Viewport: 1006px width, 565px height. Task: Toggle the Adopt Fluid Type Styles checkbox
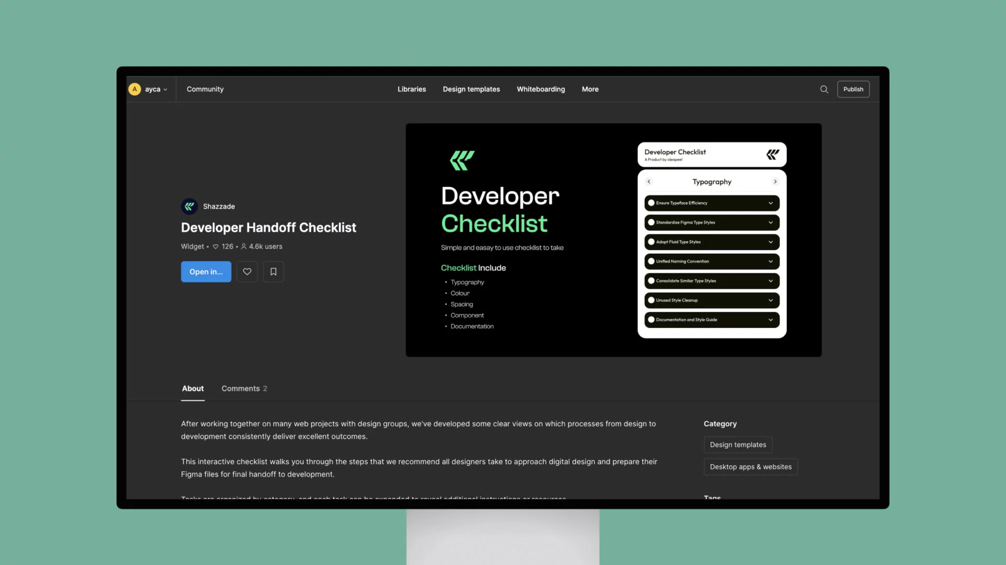click(x=652, y=242)
